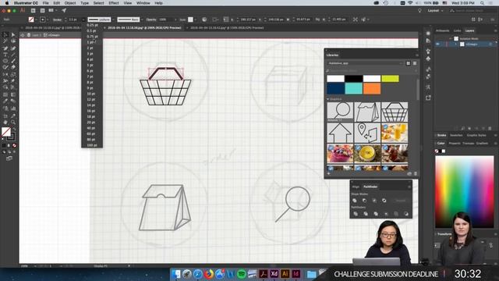Click the orange library swatch

(372, 88)
